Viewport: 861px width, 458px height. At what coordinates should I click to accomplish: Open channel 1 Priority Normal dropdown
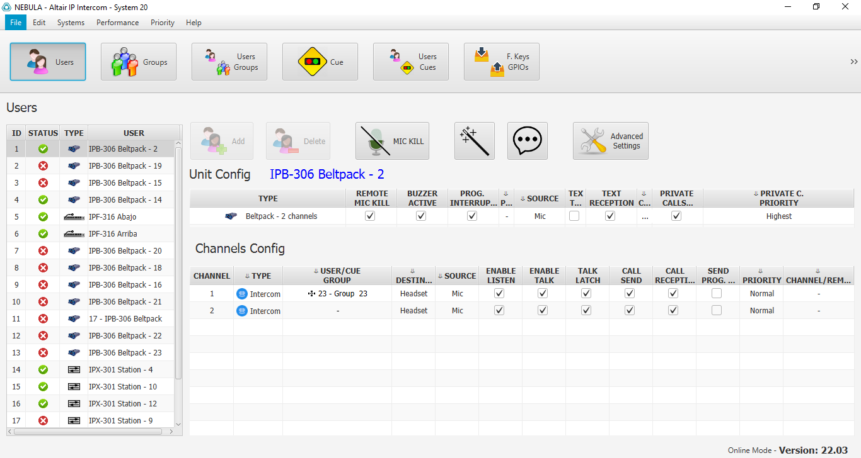(x=762, y=294)
